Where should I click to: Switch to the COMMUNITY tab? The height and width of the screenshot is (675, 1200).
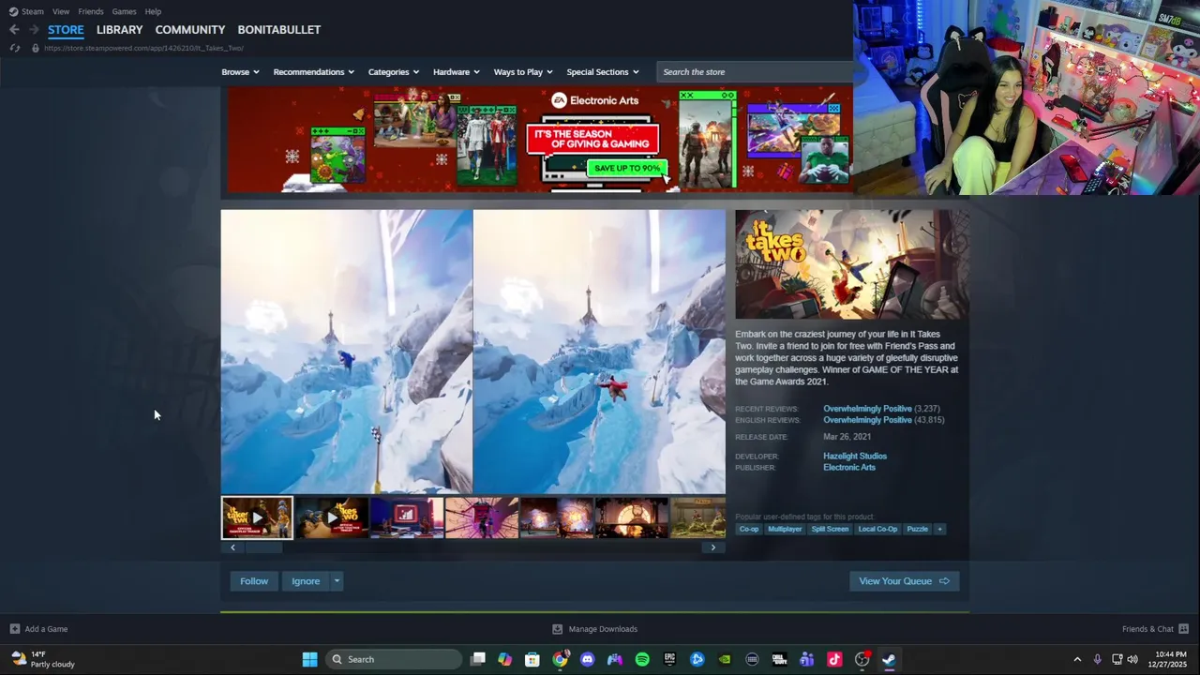190,30
